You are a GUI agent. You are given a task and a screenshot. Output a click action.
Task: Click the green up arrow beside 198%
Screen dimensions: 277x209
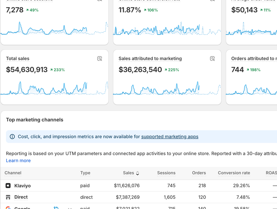(248, 70)
